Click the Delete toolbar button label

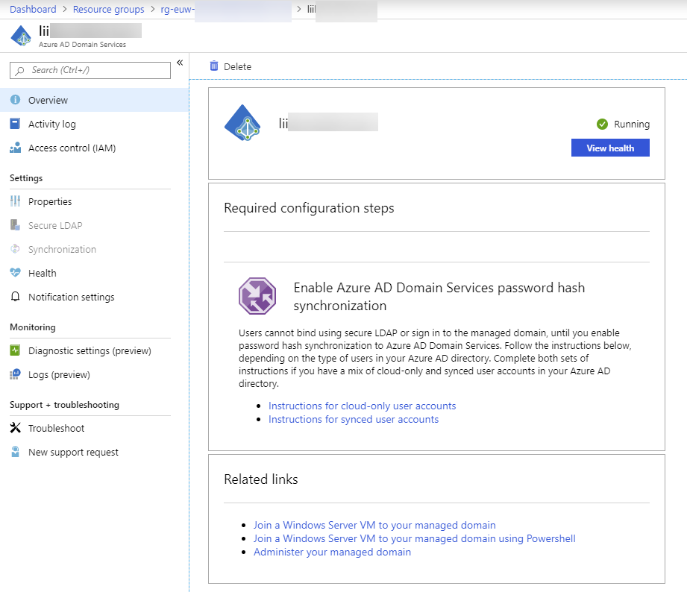tap(237, 66)
